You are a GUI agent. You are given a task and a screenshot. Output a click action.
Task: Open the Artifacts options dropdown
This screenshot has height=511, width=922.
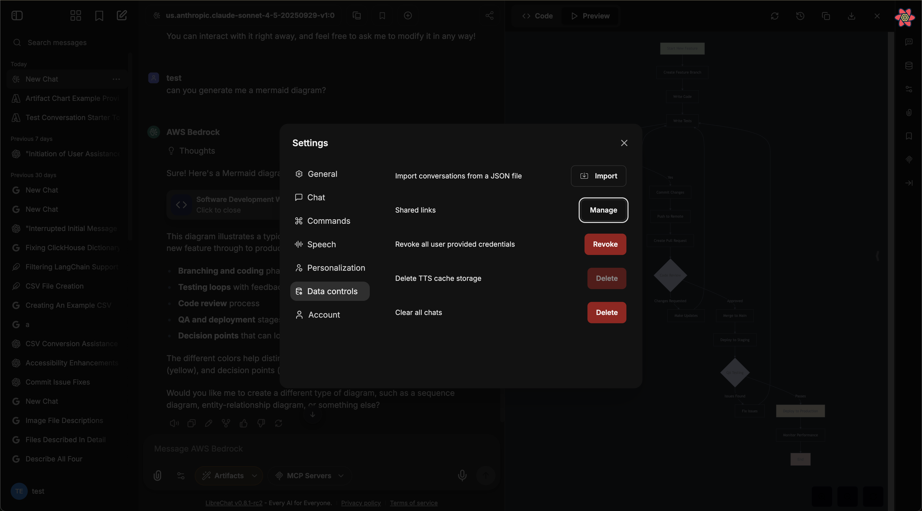[x=255, y=476]
